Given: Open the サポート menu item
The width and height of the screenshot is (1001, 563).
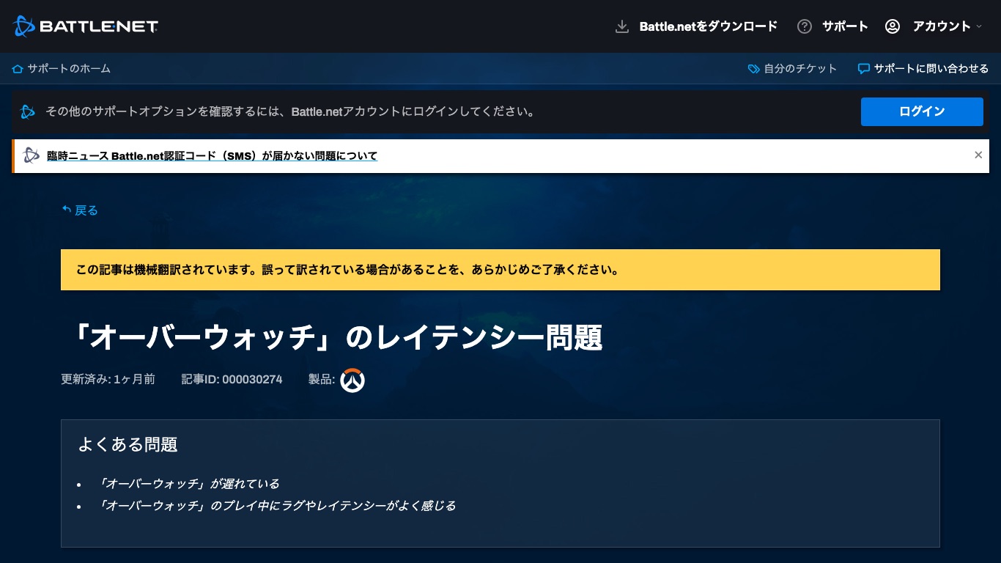Looking at the screenshot, I should 845,26.
